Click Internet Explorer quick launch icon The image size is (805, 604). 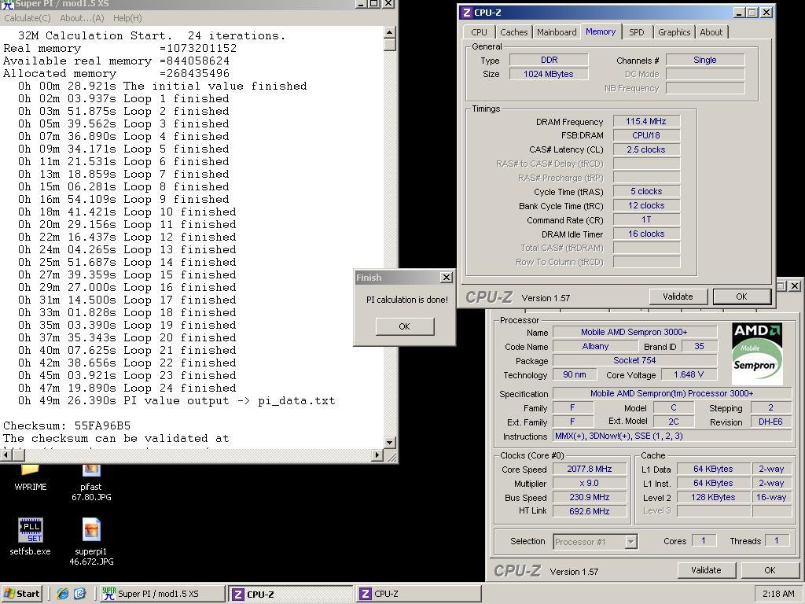pos(63,594)
